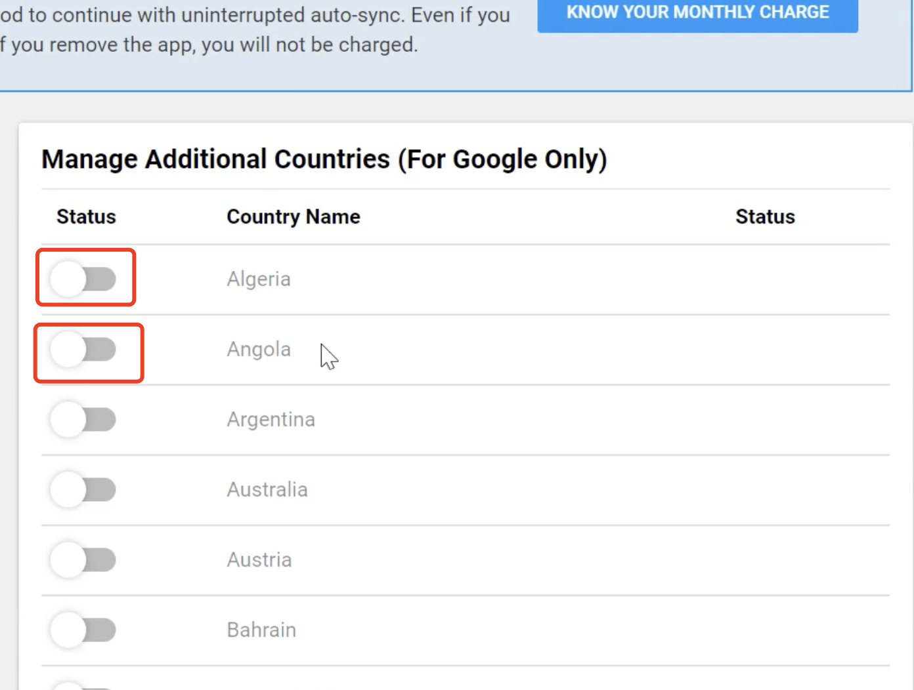
Task: Click the KNOW YOUR MONTHLY CHARGE button
Action: [697, 13]
